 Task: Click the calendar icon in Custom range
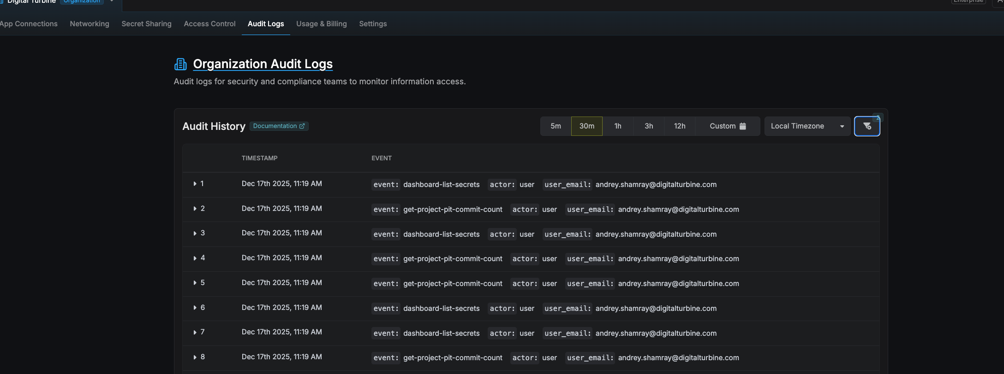(743, 126)
